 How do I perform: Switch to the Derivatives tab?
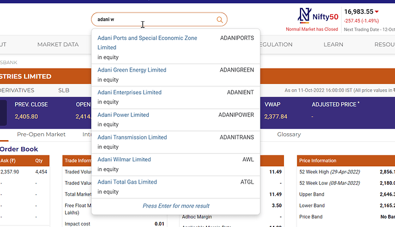pos(17,90)
